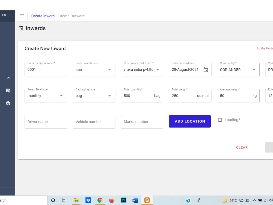
Task: Open Google Chrome from taskbar
Action: tap(100, 200)
